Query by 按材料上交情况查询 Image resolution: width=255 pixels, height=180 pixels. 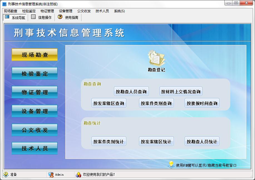(181, 91)
